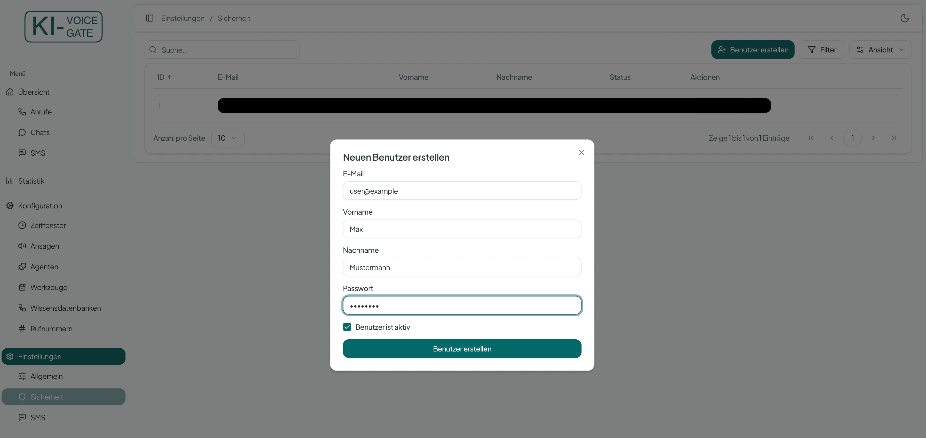Open the Filter options
This screenshot has width=926, height=438.
(822, 50)
